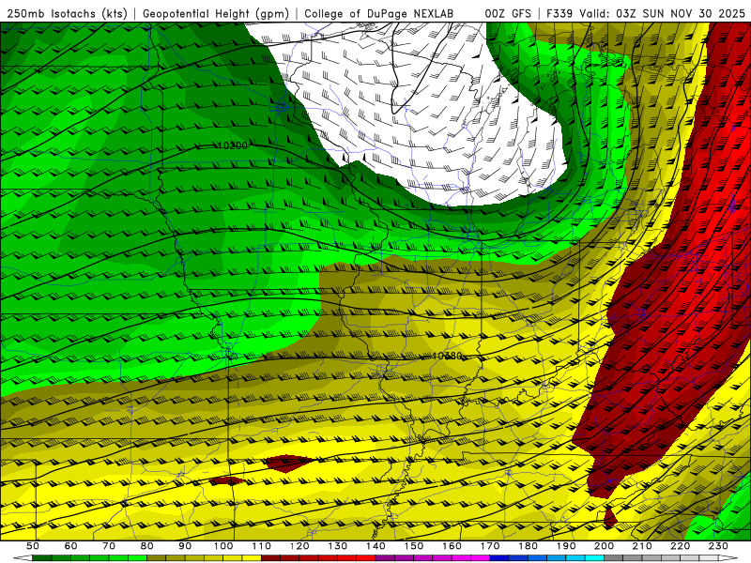Select the bright red swatch just before 140

[366, 558]
